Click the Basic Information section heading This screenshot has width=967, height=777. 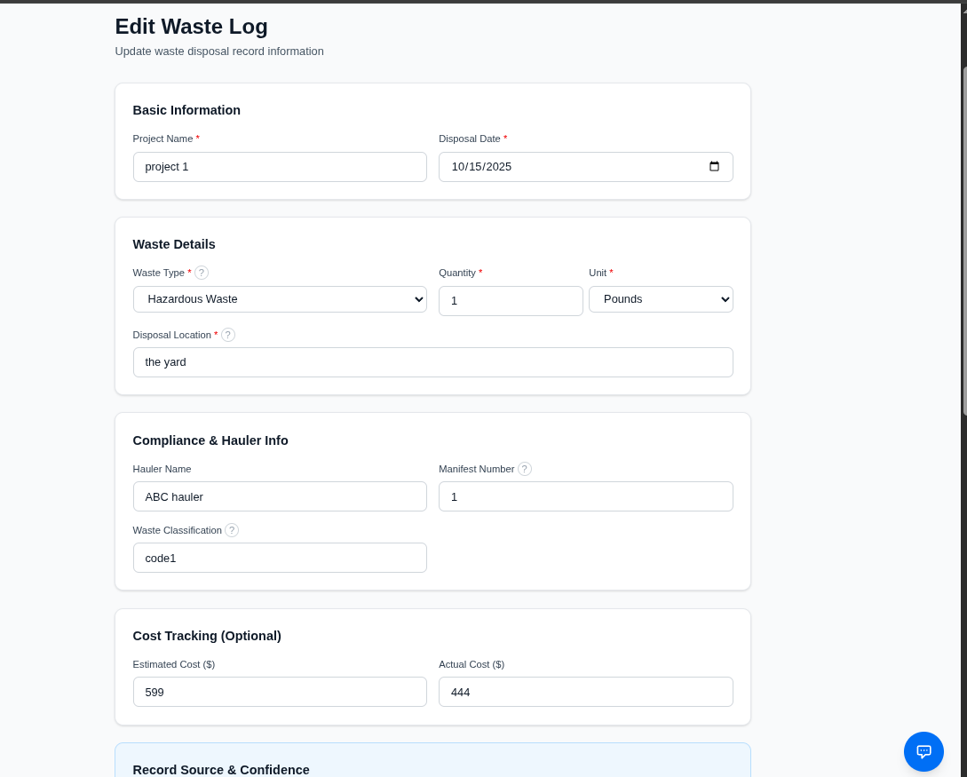(186, 110)
